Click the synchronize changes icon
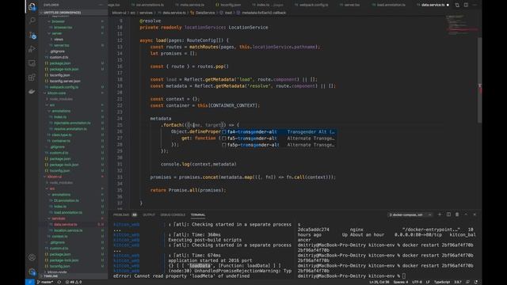 point(59,282)
